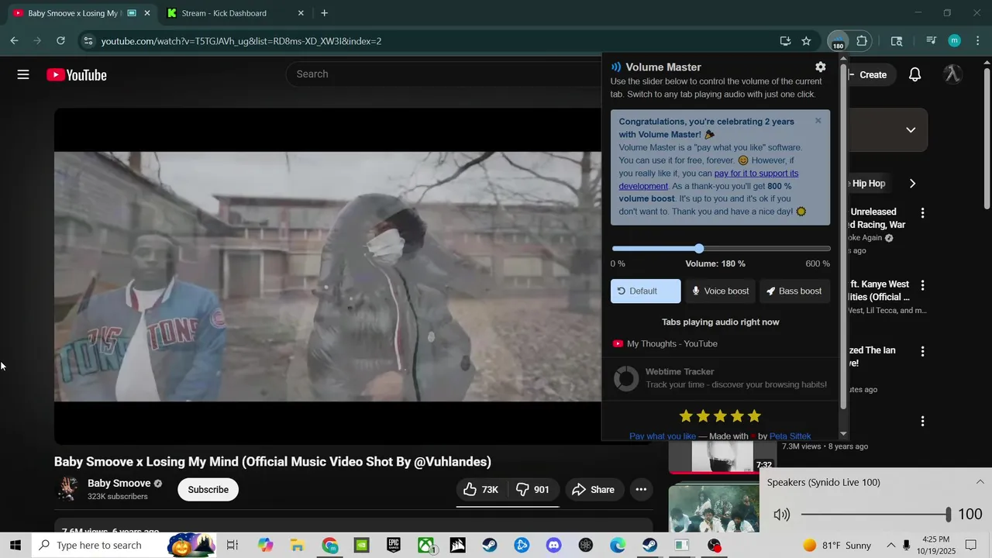Switch to 'My Thoughts - YouTube' audio tab
The height and width of the screenshot is (558, 992).
(672, 344)
